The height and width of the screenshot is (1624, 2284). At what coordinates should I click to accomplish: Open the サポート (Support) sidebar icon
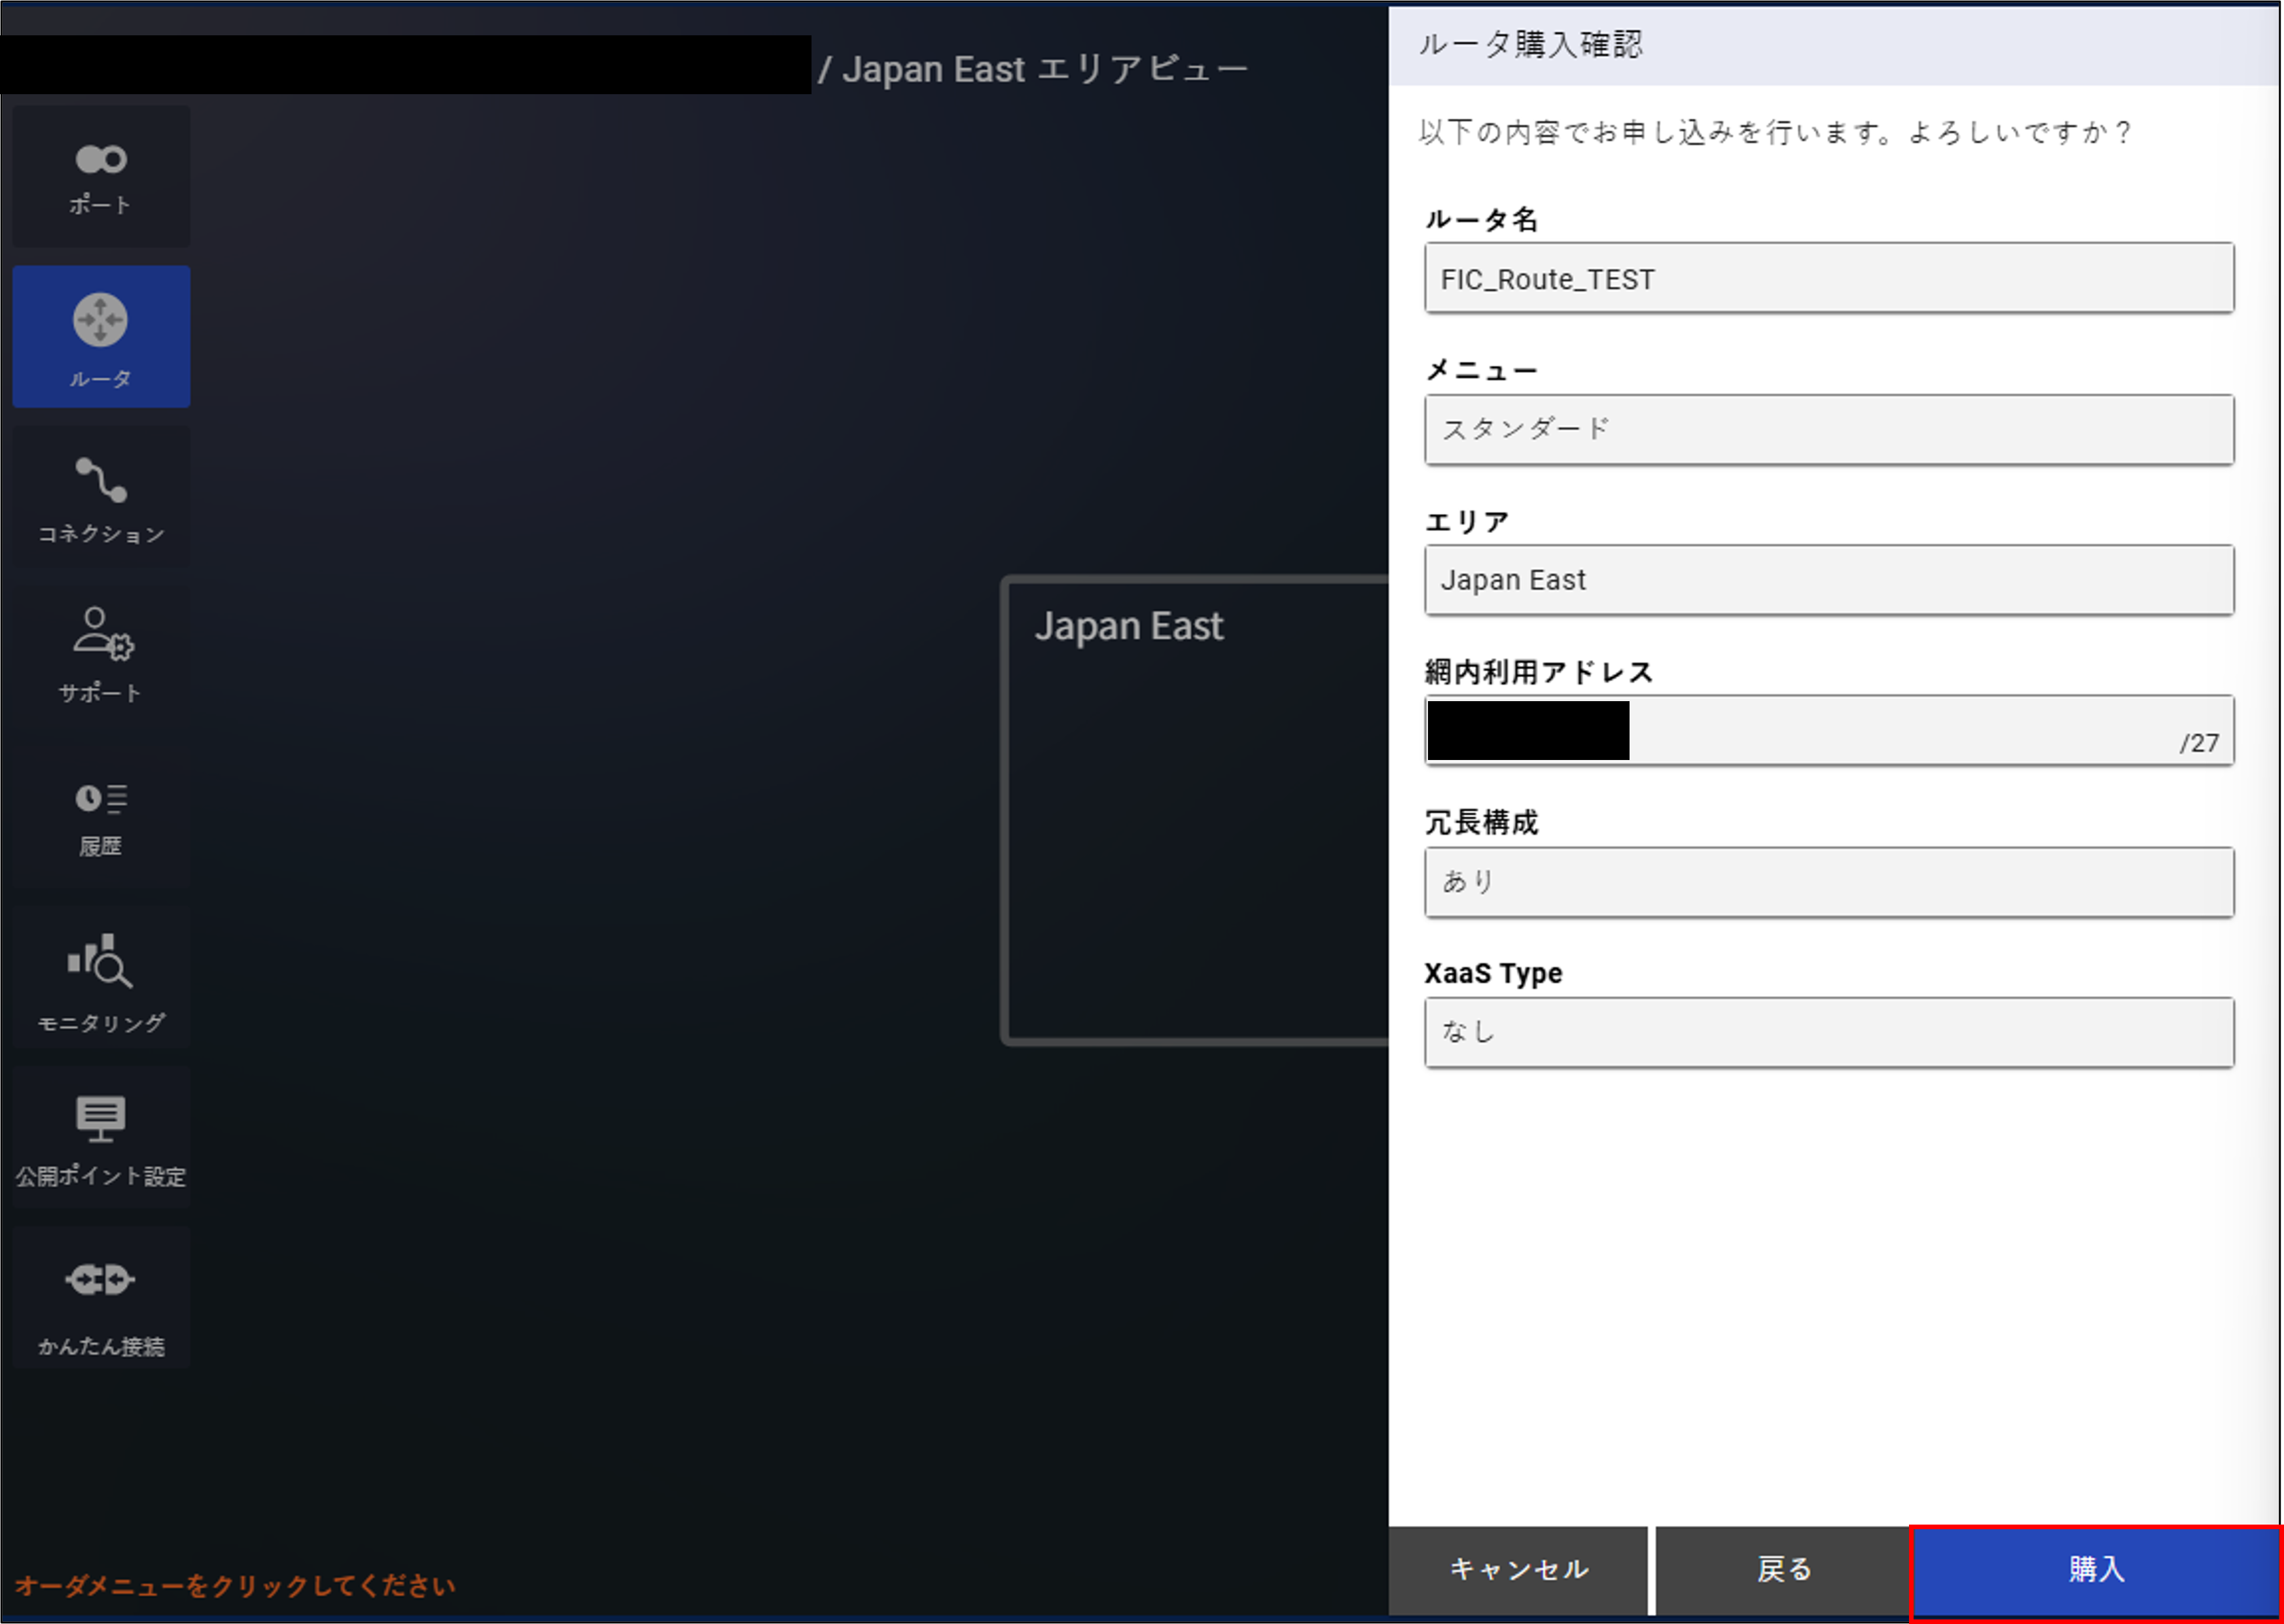coord(101,656)
